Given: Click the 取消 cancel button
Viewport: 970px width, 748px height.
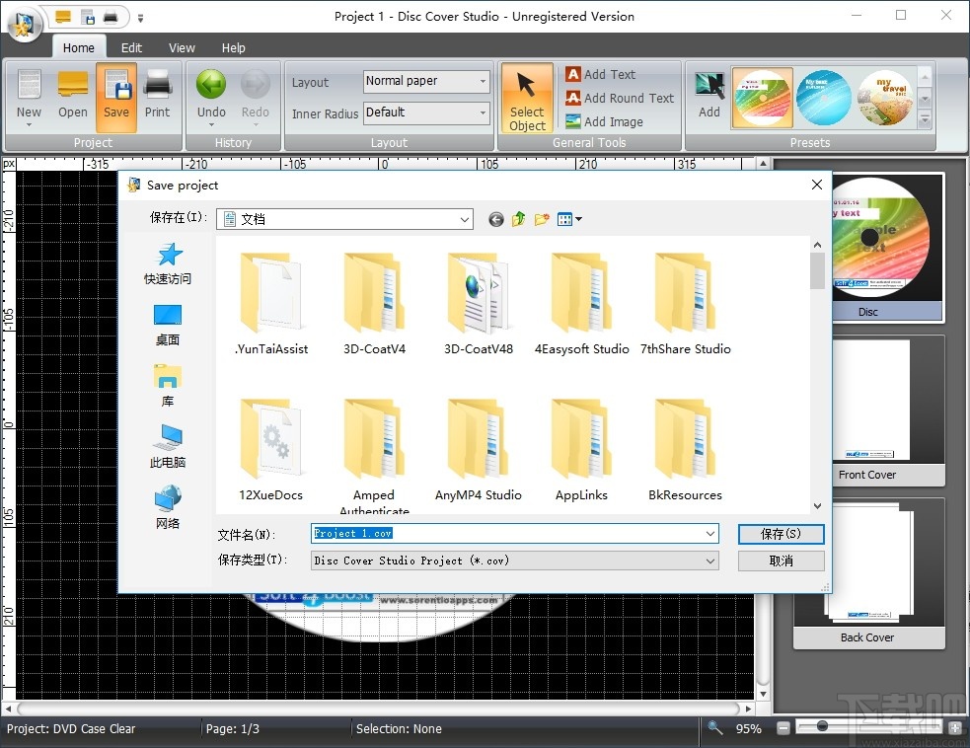Looking at the screenshot, I should [781, 561].
